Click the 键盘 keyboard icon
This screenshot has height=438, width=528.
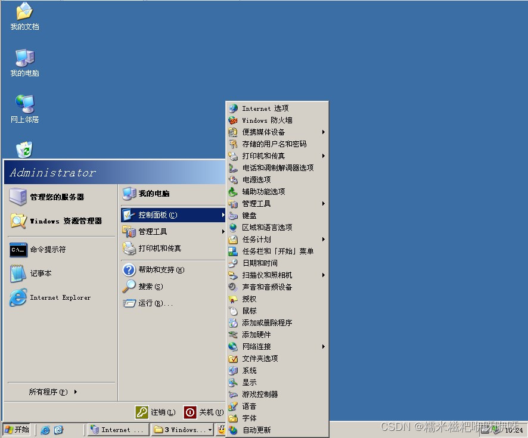[233, 216]
